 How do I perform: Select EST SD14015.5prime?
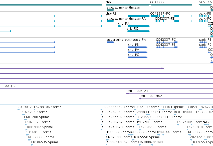tap(27, 135)
